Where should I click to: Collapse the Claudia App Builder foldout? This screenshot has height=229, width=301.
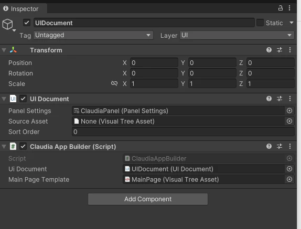[x=4, y=147]
